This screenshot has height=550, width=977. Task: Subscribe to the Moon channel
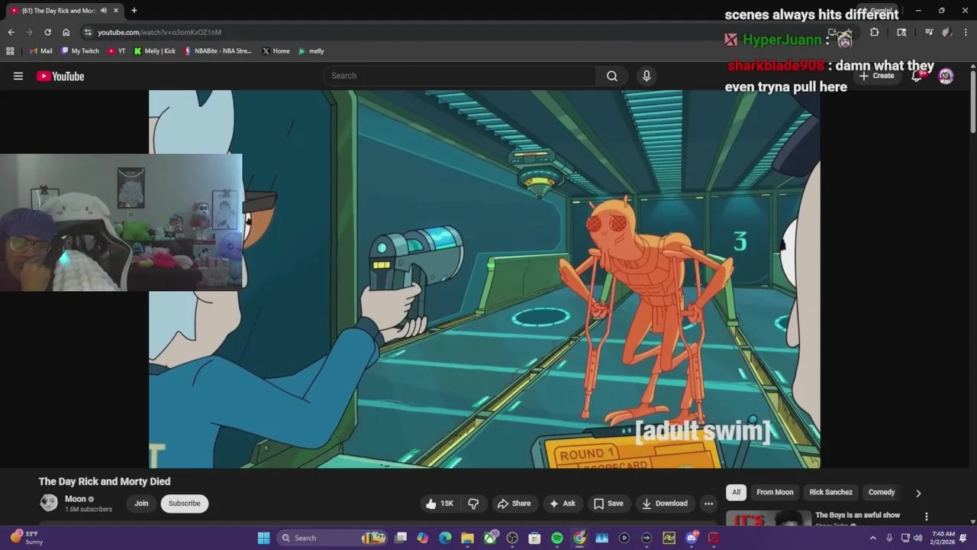[184, 503]
